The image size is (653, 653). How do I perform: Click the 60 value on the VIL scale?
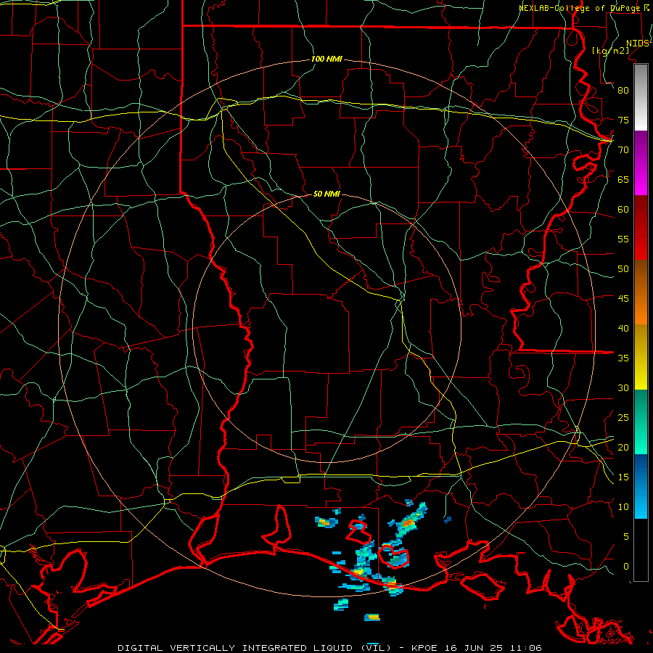(x=623, y=210)
